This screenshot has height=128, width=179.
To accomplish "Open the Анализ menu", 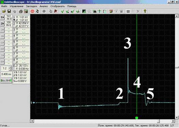I will 44,6.
